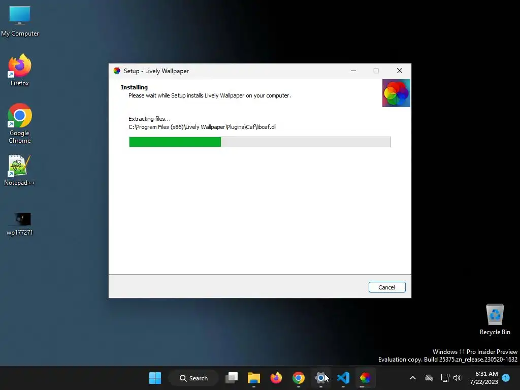Click the 'Installing' heading in setup

(x=134, y=87)
